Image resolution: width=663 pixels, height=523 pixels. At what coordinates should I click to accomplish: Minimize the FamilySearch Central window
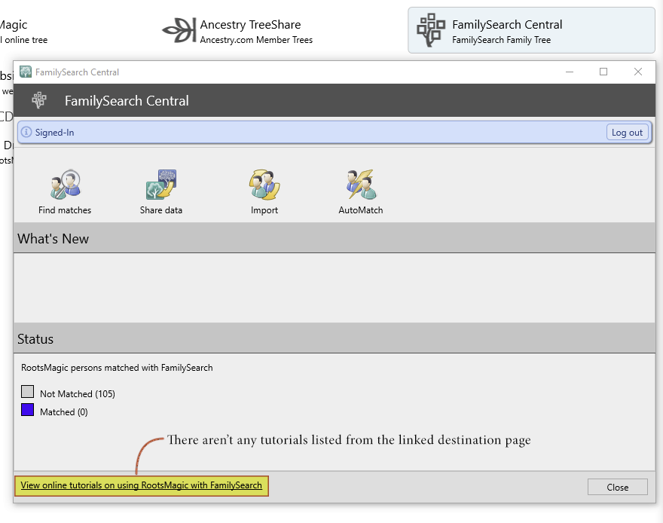[570, 72]
